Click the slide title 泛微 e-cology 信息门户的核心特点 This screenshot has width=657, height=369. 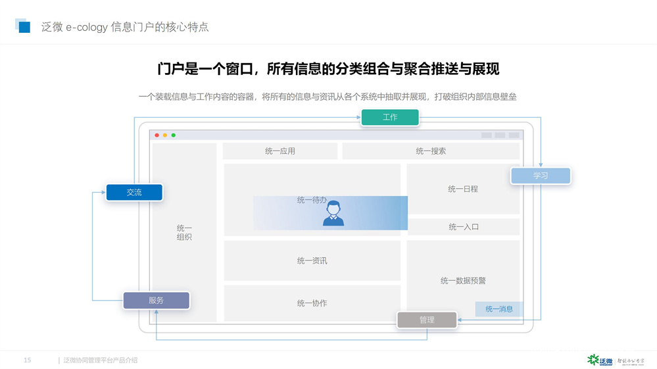[125, 27]
